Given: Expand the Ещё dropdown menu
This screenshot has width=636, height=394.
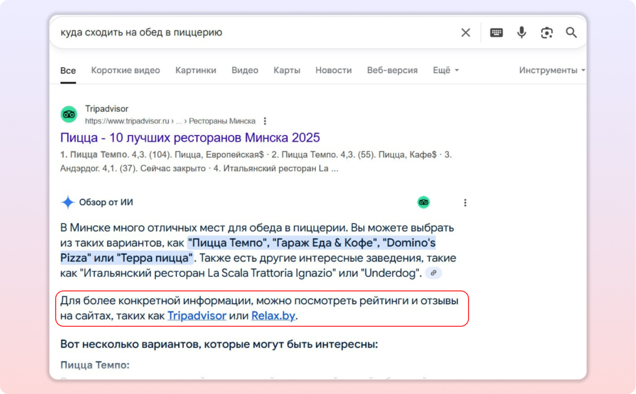Looking at the screenshot, I should click(446, 70).
